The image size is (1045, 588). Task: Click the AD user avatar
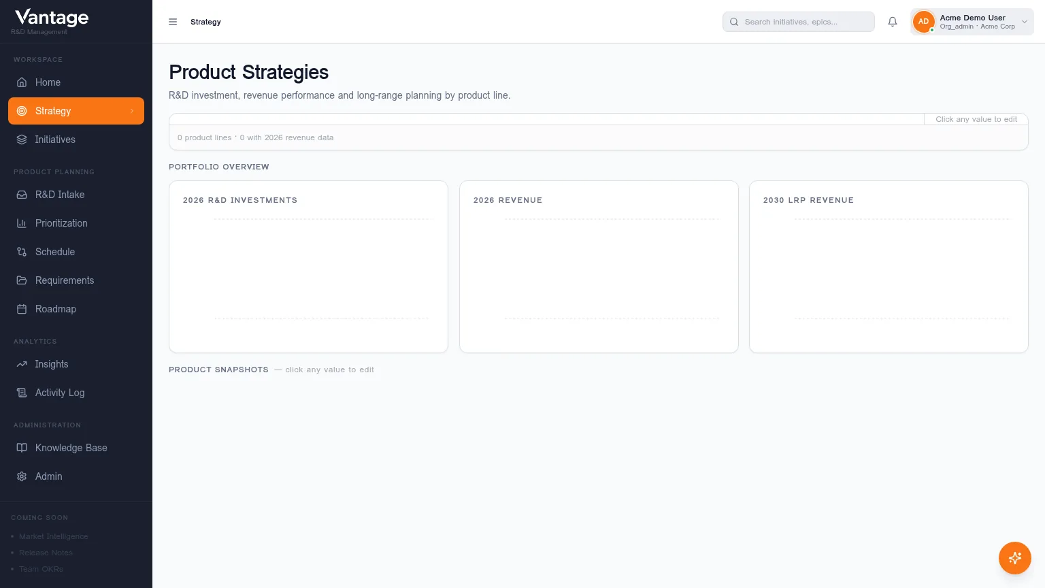(923, 22)
